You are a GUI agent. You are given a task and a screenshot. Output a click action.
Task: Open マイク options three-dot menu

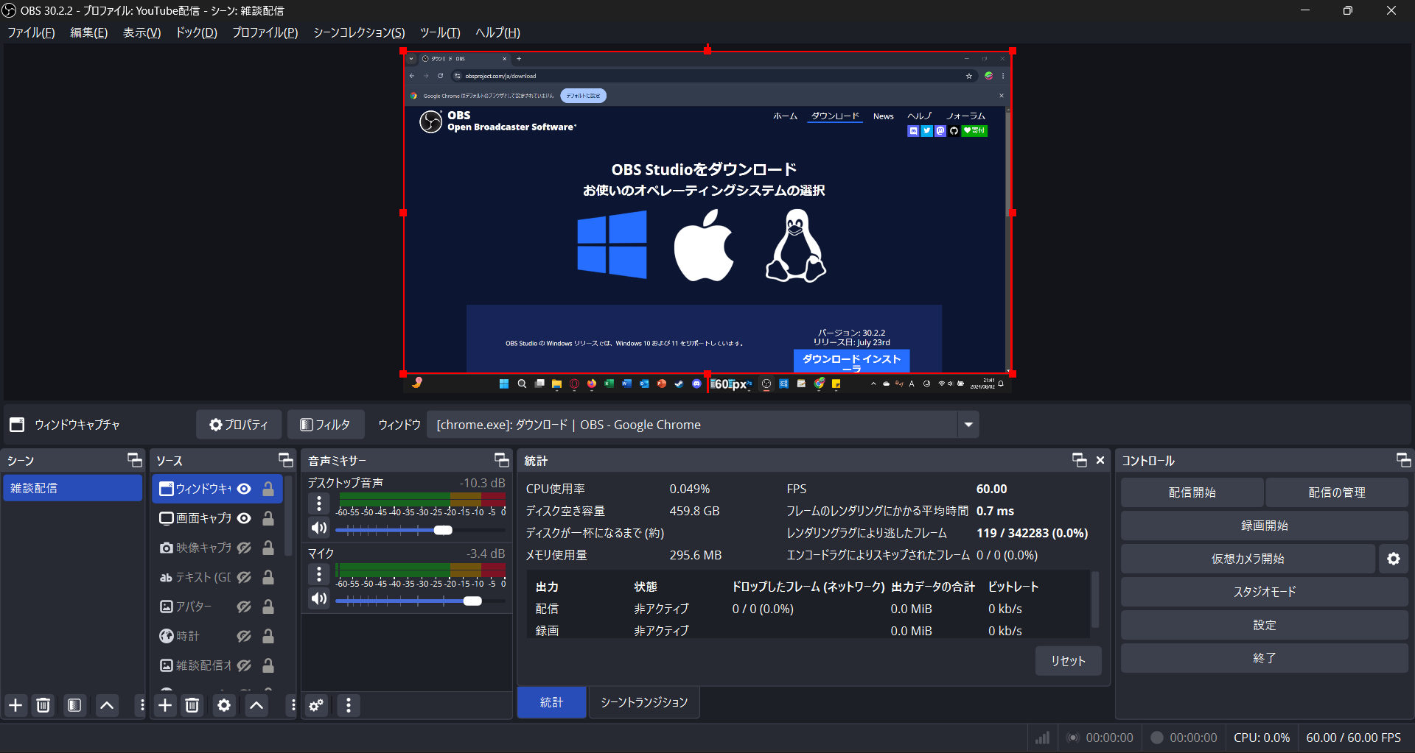319,574
